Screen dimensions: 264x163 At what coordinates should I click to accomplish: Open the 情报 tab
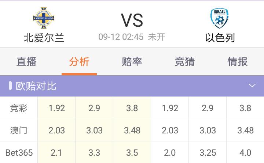click(238, 62)
